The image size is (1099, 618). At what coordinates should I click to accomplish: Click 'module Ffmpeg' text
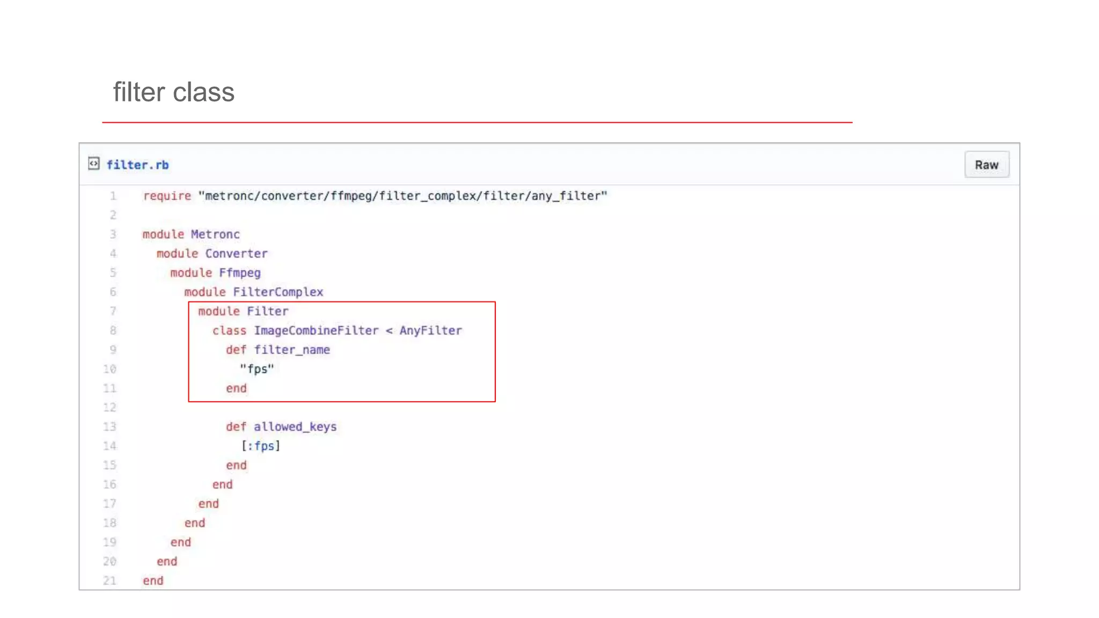point(215,273)
